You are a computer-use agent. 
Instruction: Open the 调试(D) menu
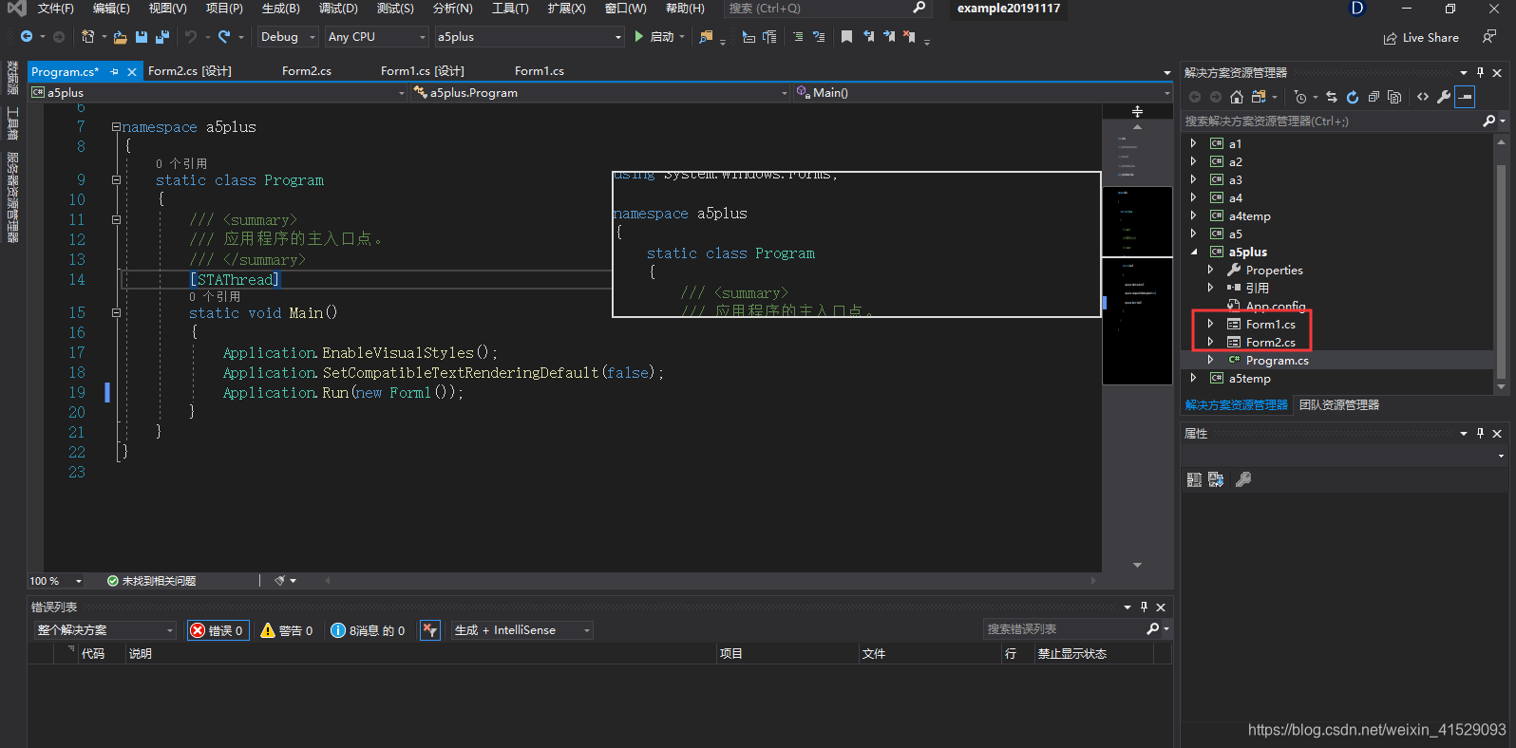338,9
